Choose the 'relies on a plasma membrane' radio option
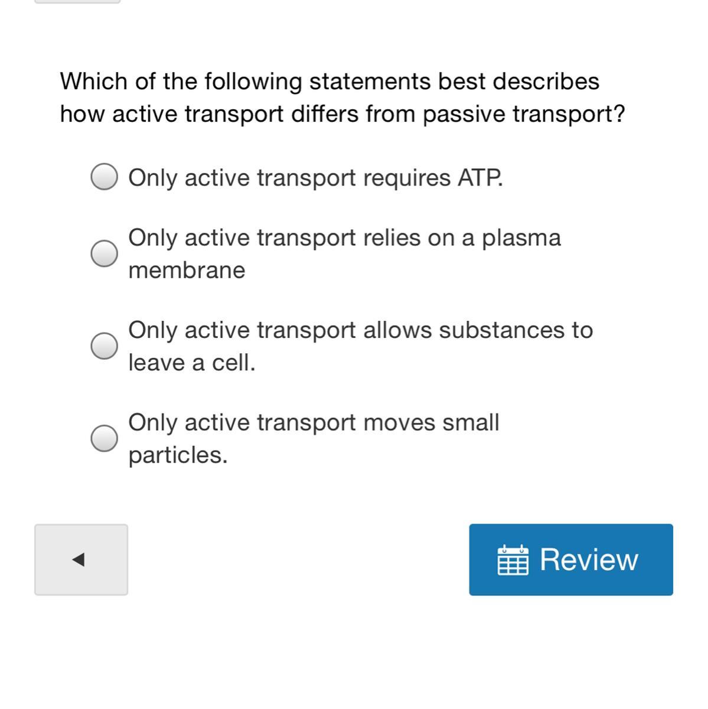Image resolution: width=708 pixels, height=709 pixels. (x=104, y=253)
